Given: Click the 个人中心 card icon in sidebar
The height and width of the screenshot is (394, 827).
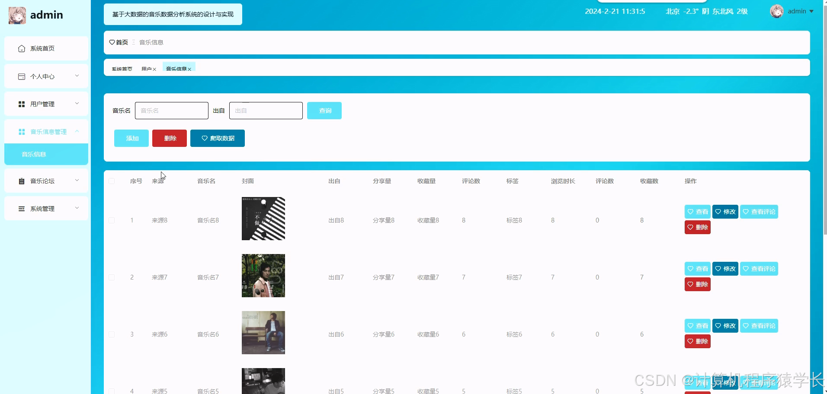Looking at the screenshot, I should point(22,76).
